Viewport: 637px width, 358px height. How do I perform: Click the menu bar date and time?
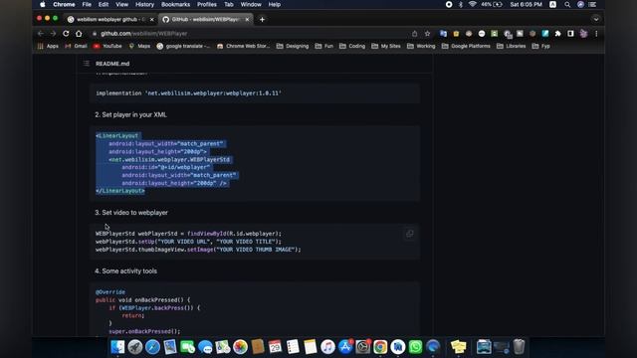pyautogui.click(x=527, y=4)
